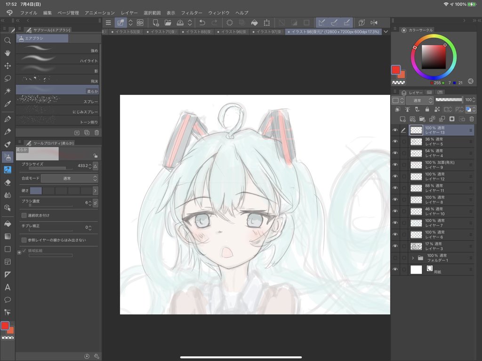The width and height of the screenshot is (482, 361).
Task: Select the Pen tool in left toolbar
Action: tap(8, 119)
